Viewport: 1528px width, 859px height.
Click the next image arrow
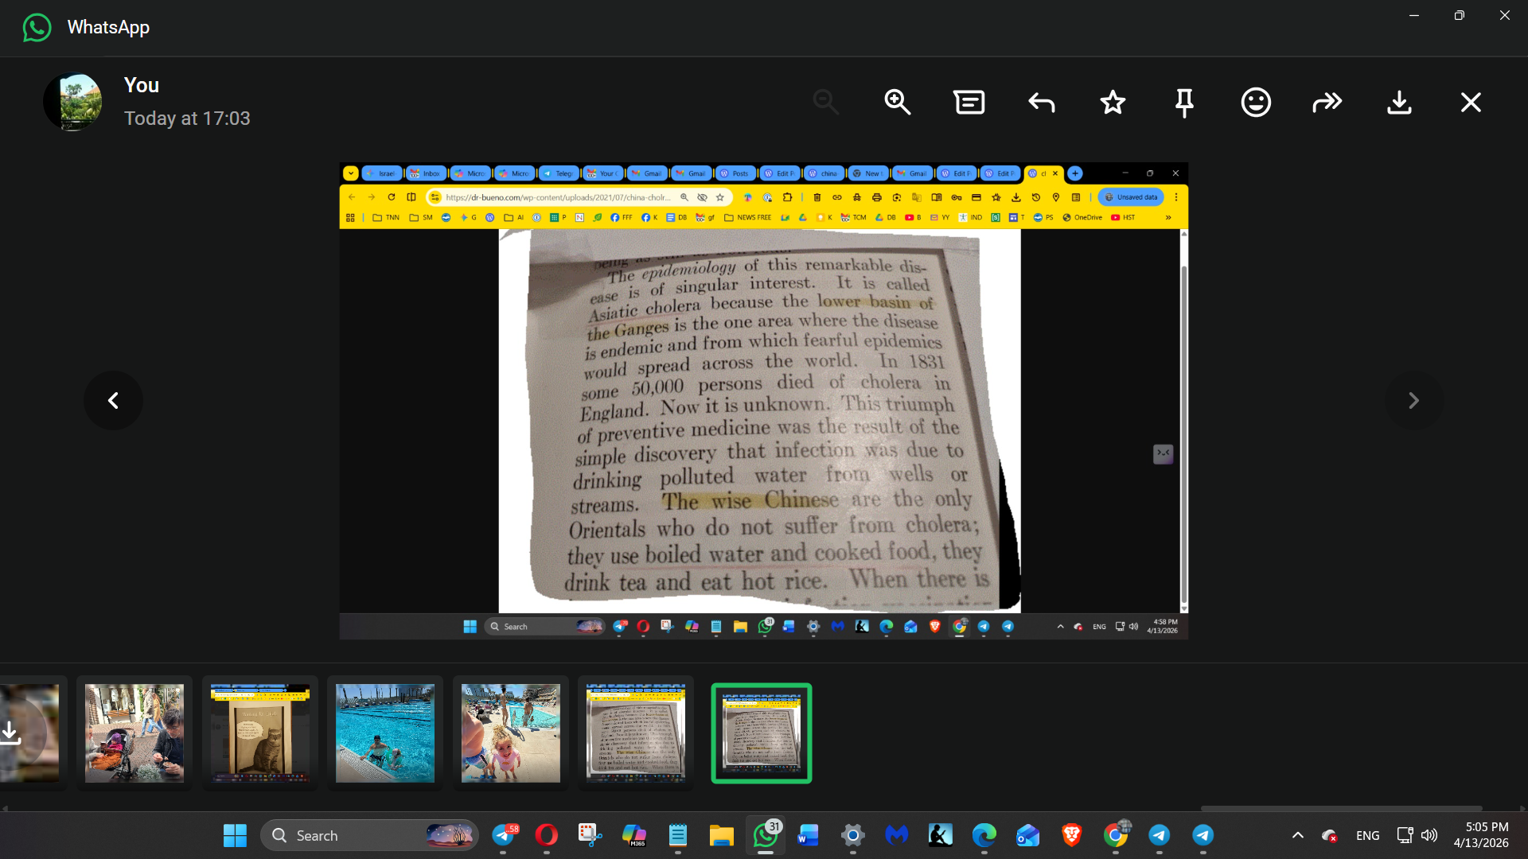coord(1413,400)
